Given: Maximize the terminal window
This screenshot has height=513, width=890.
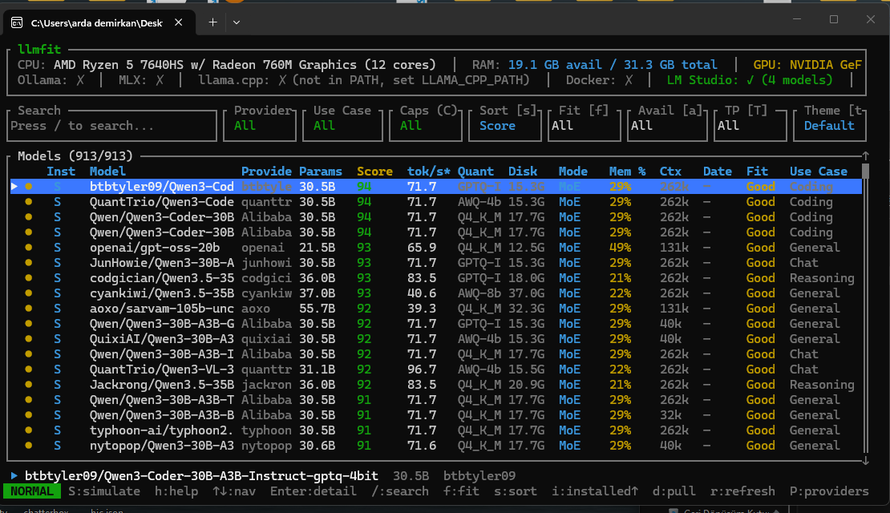Looking at the screenshot, I should click(834, 19).
